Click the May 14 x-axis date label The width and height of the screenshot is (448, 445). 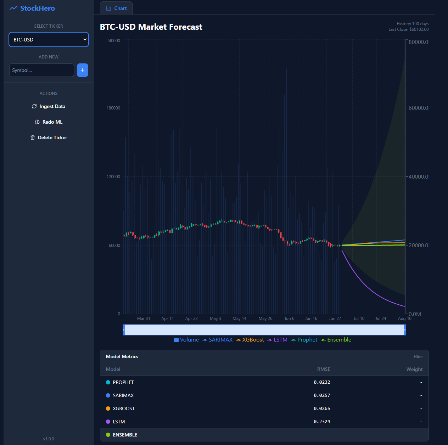[x=239, y=319]
